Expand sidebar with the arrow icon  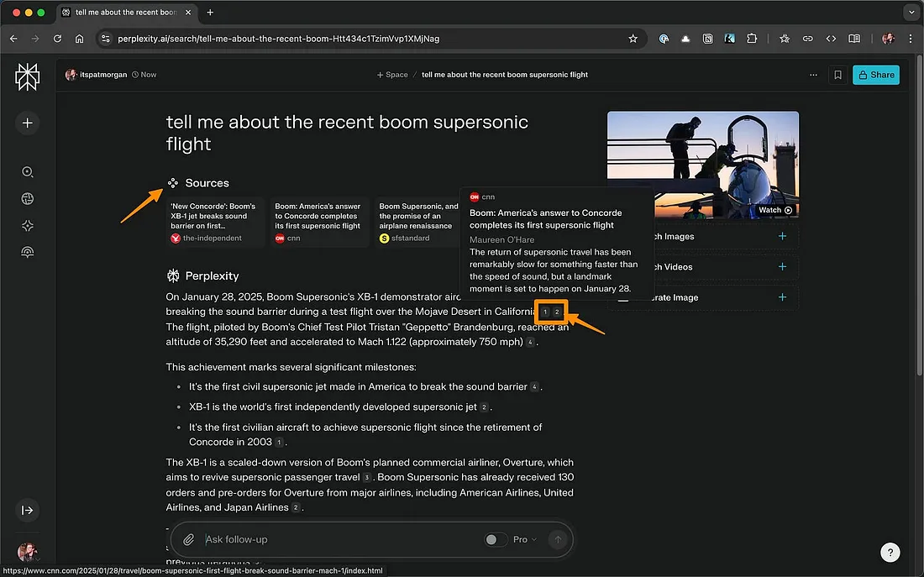[x=27, y=510]
